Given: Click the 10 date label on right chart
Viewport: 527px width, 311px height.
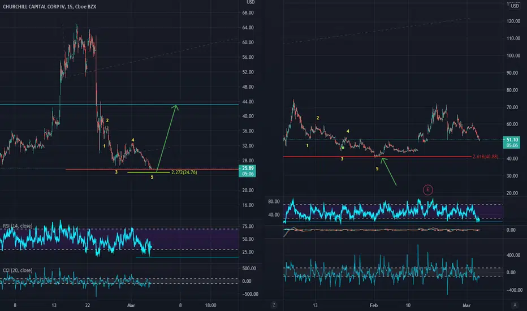Looking at the screenshot, I should click(x=408, y=305).
